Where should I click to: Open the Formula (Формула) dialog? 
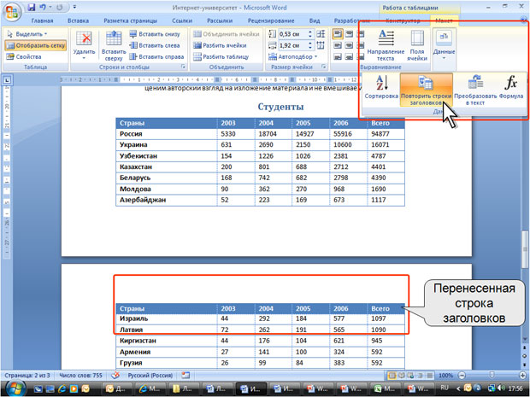click(510, 87)
